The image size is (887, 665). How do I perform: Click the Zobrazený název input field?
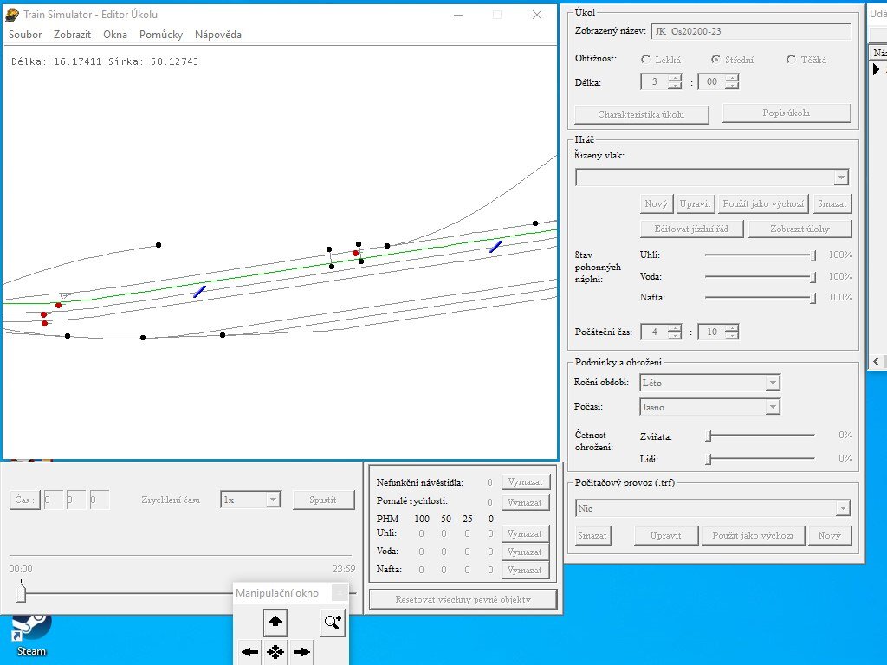click(x=751, y=32)
